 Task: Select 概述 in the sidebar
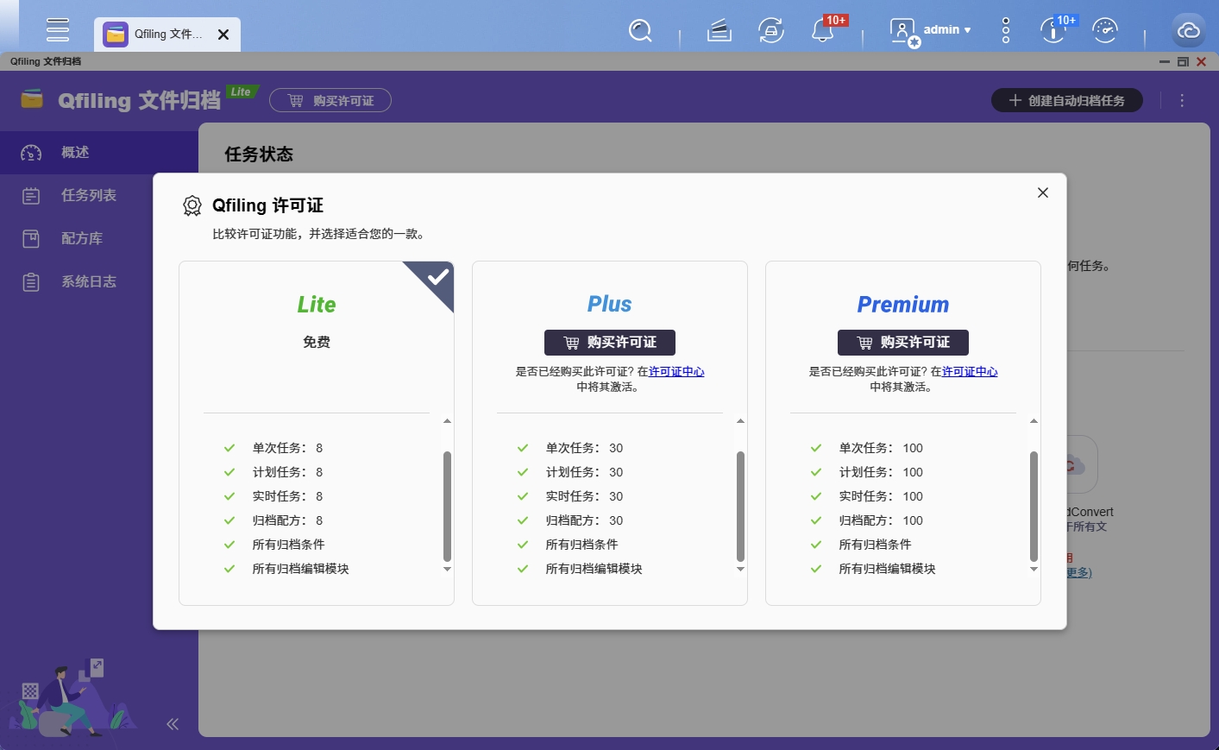tap(98, 153)
